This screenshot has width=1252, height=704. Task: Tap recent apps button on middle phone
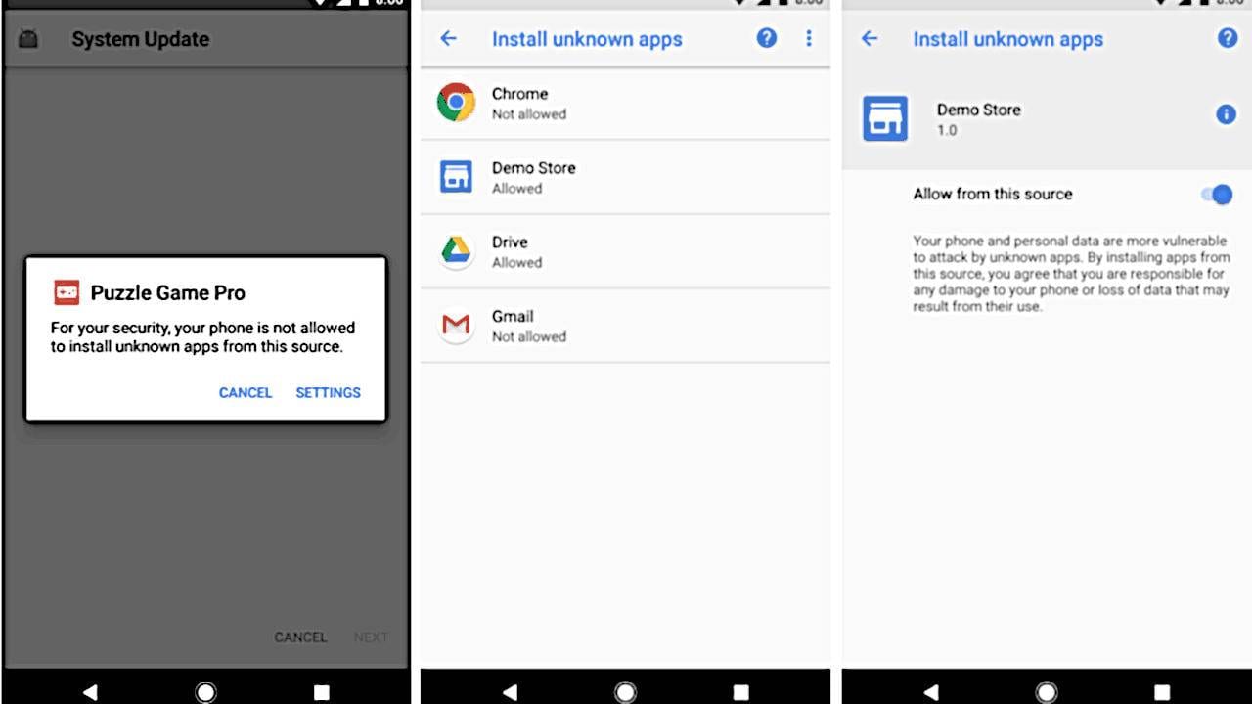pyautogui.click(x=740, y=692)
